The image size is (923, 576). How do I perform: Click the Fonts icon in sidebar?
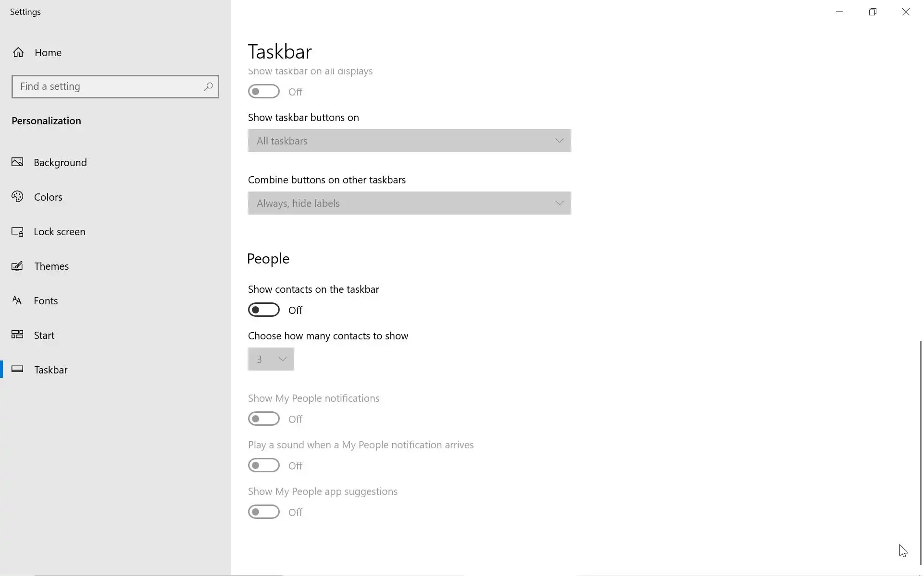click(x=17, y=301)
